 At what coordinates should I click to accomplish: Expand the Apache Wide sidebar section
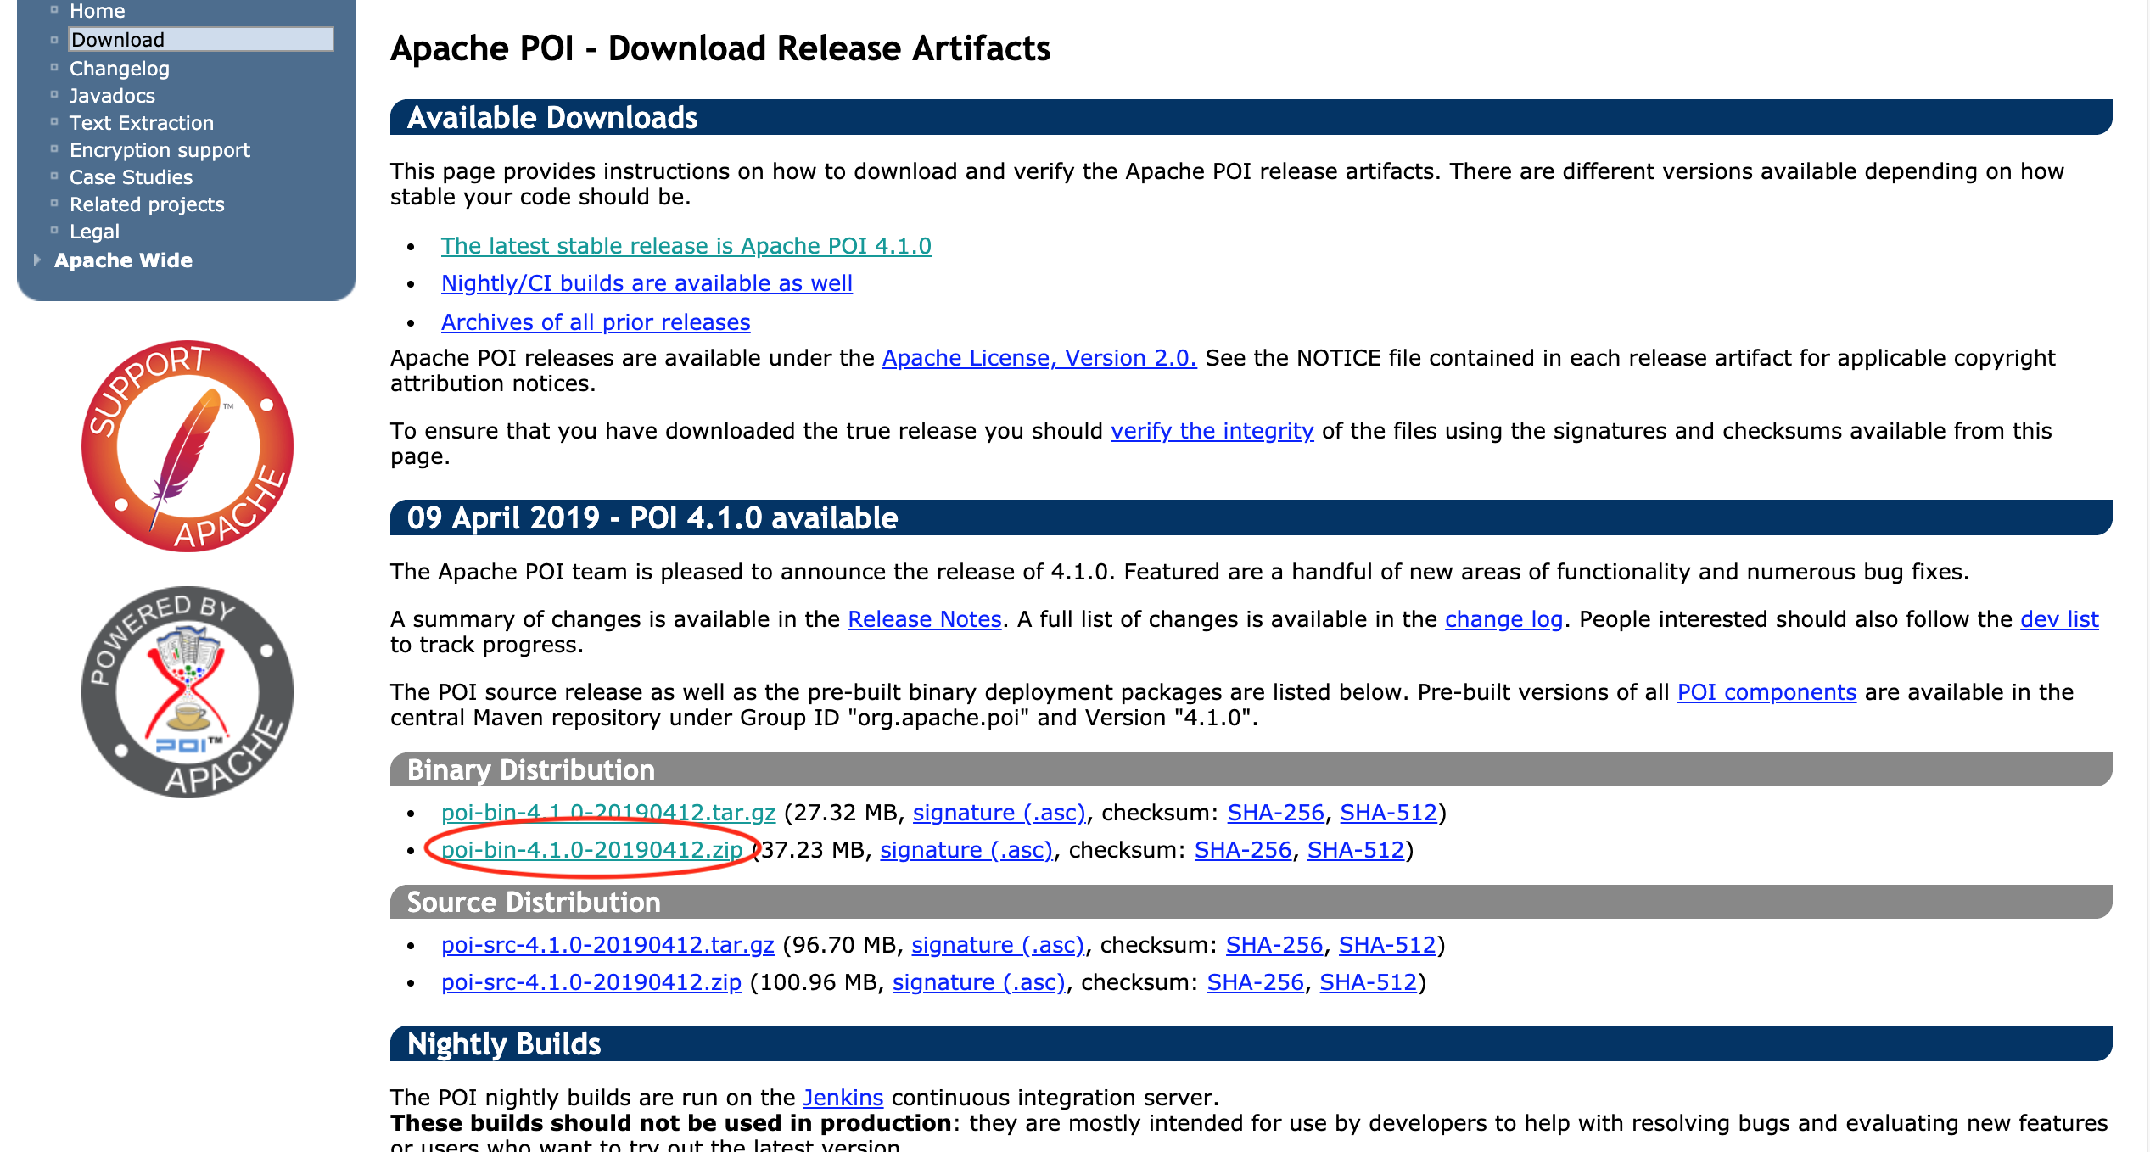(x=124, y=260)
